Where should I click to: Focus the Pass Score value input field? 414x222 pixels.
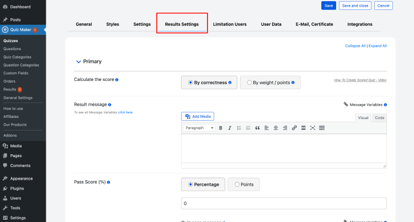(x=284, y=203)
